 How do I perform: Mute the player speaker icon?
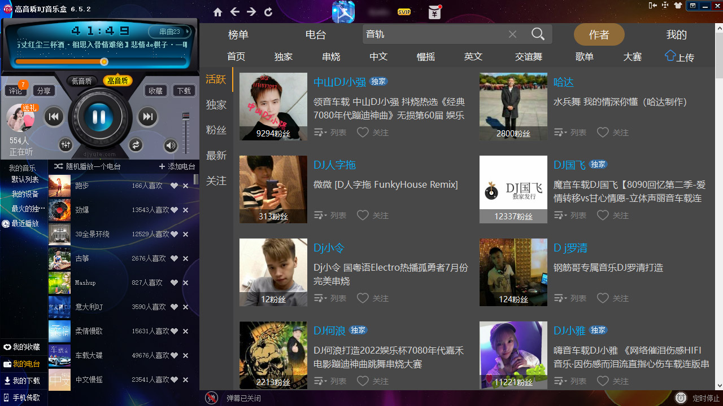pyautogui.click(x=171, y=146)
